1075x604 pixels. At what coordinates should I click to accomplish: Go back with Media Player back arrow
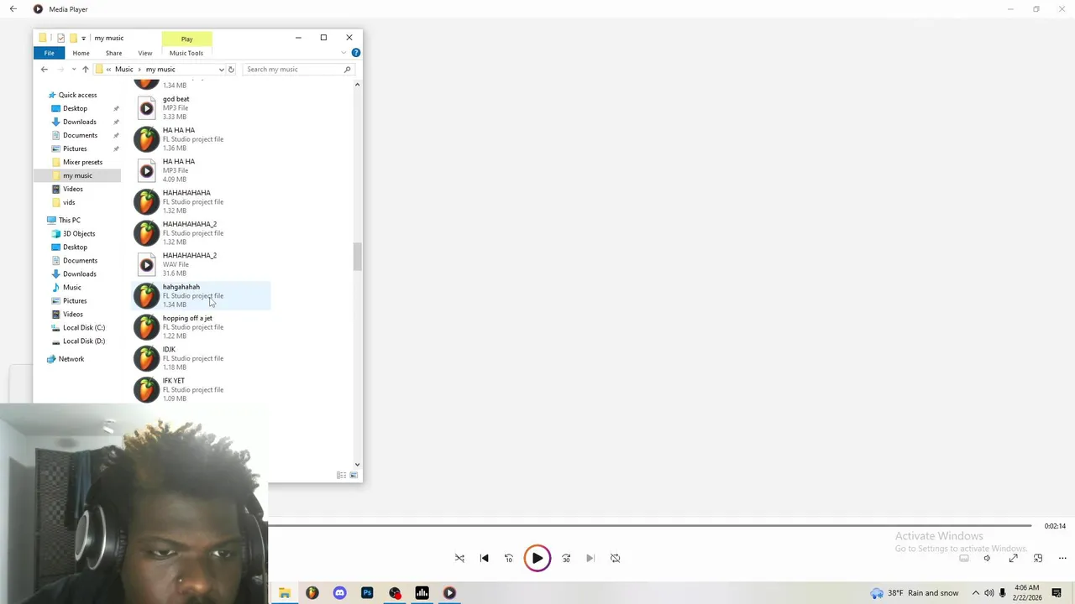point(13,9)
